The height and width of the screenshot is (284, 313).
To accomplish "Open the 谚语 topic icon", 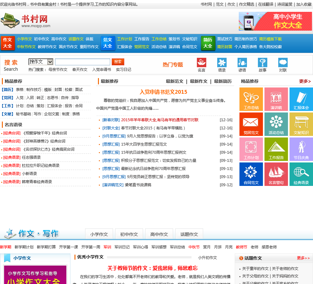I will pyautogui.click(x=242, y=62).
